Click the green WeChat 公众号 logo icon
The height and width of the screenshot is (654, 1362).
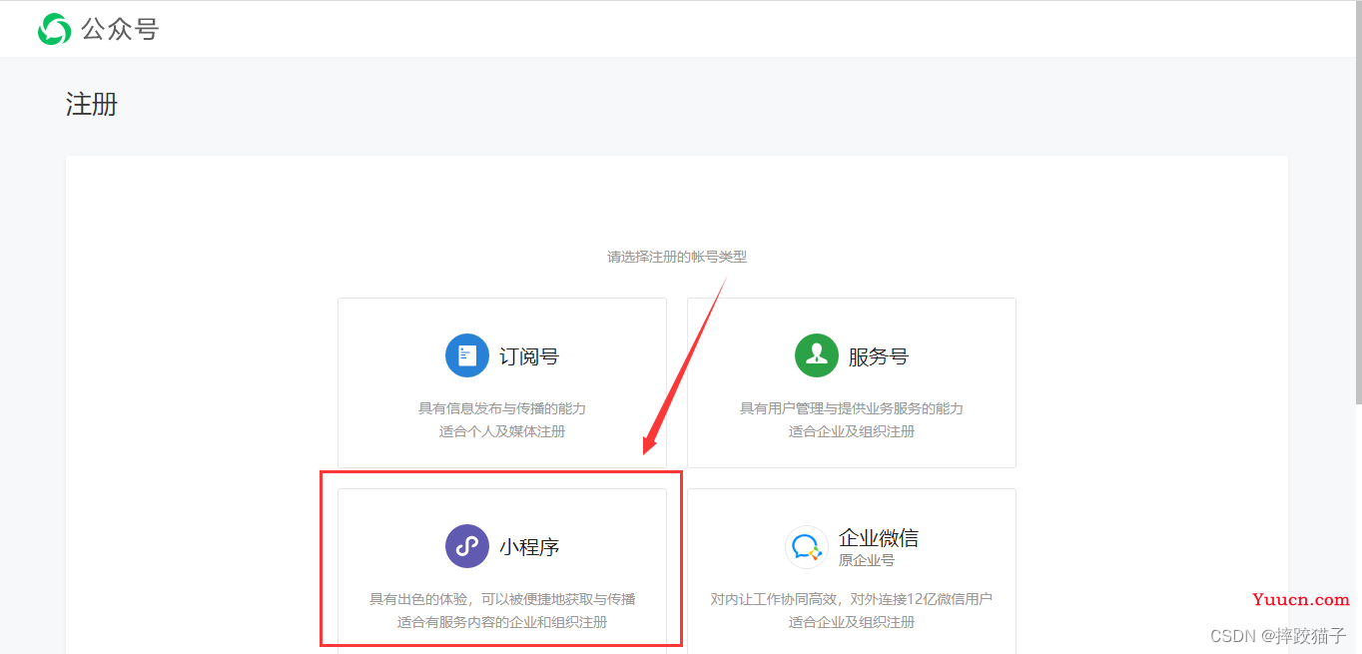[x=54, y=29]
